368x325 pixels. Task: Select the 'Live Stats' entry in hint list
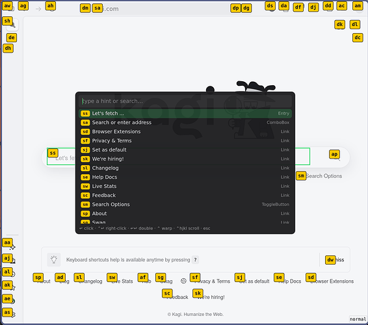click(x=185, y=187)
